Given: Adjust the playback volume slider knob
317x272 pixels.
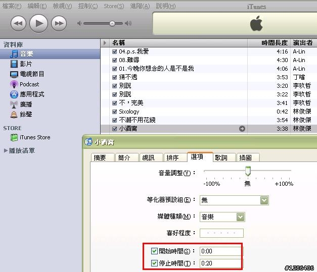Looking at the screenshot, I should [112, 24].
